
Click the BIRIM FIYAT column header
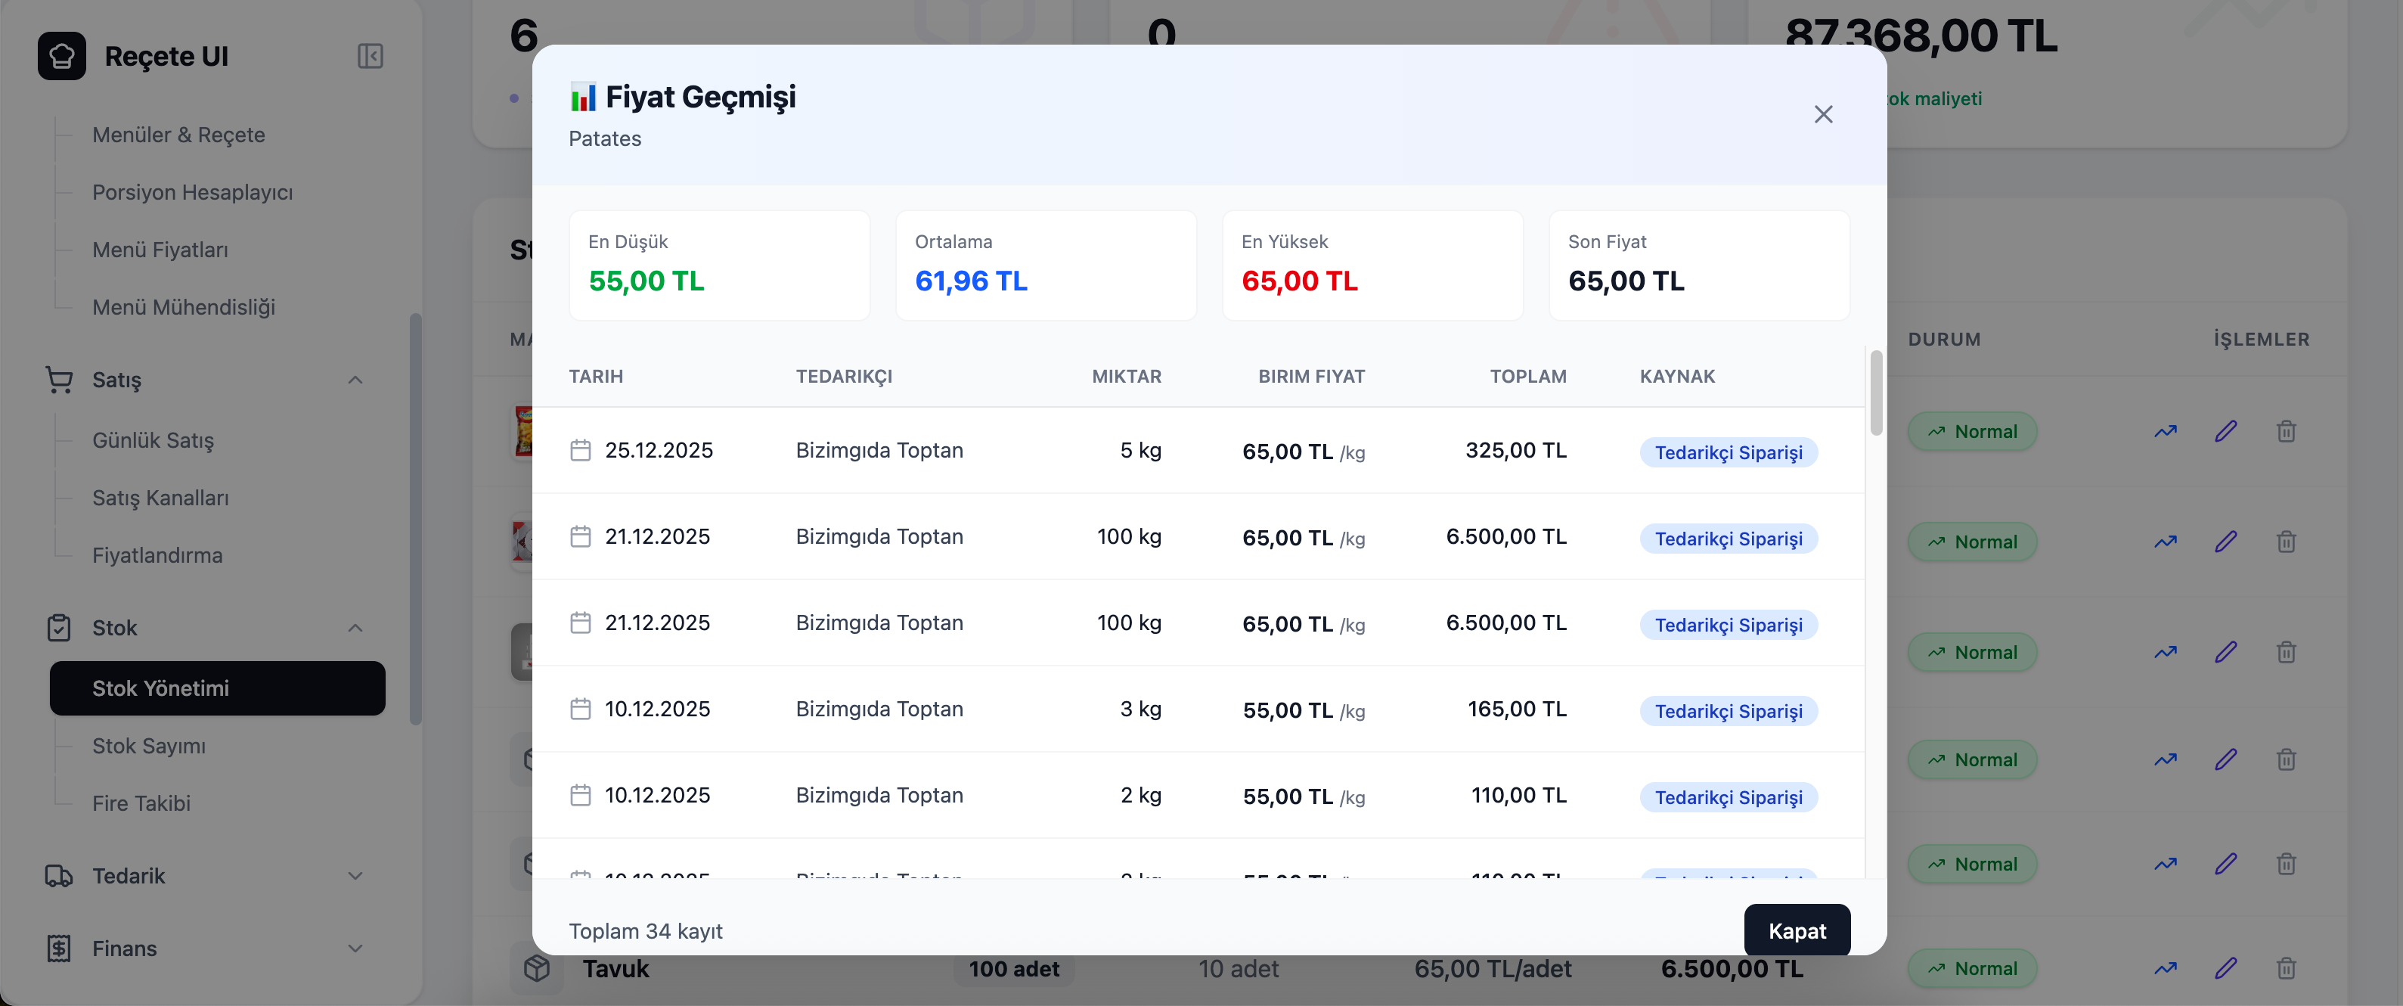point(1312,376)
